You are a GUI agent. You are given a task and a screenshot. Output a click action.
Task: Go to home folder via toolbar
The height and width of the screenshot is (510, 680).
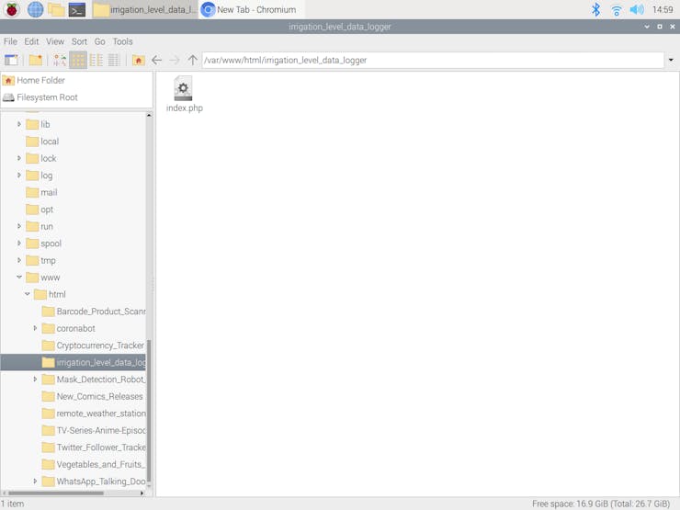tap(139, 61)
